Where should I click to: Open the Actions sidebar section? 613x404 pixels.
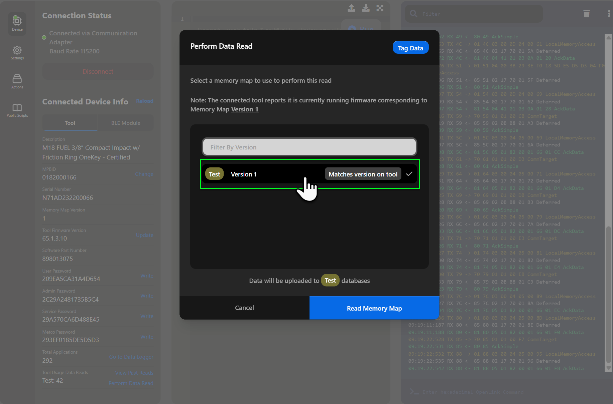(x=17, y=81)
